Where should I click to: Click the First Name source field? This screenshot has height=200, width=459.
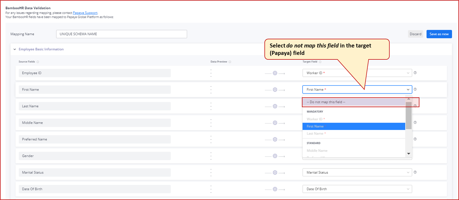(95, 90)
